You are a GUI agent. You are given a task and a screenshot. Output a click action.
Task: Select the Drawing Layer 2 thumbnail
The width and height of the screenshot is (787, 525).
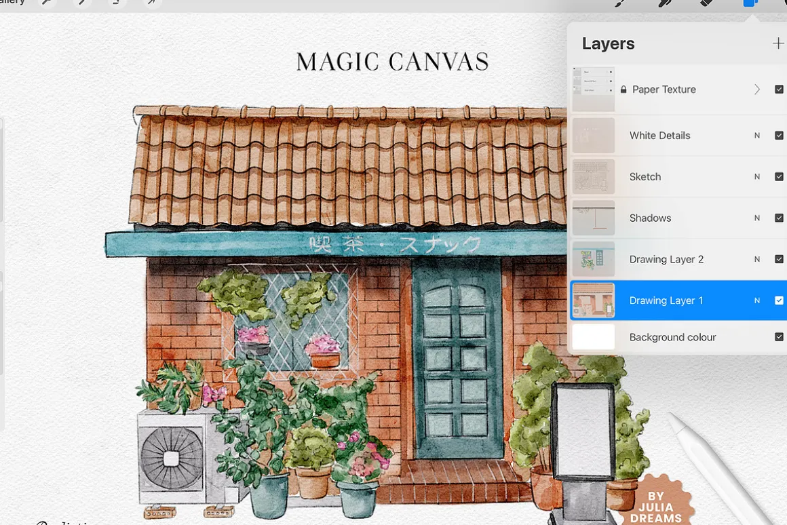(x=593, y=259)
